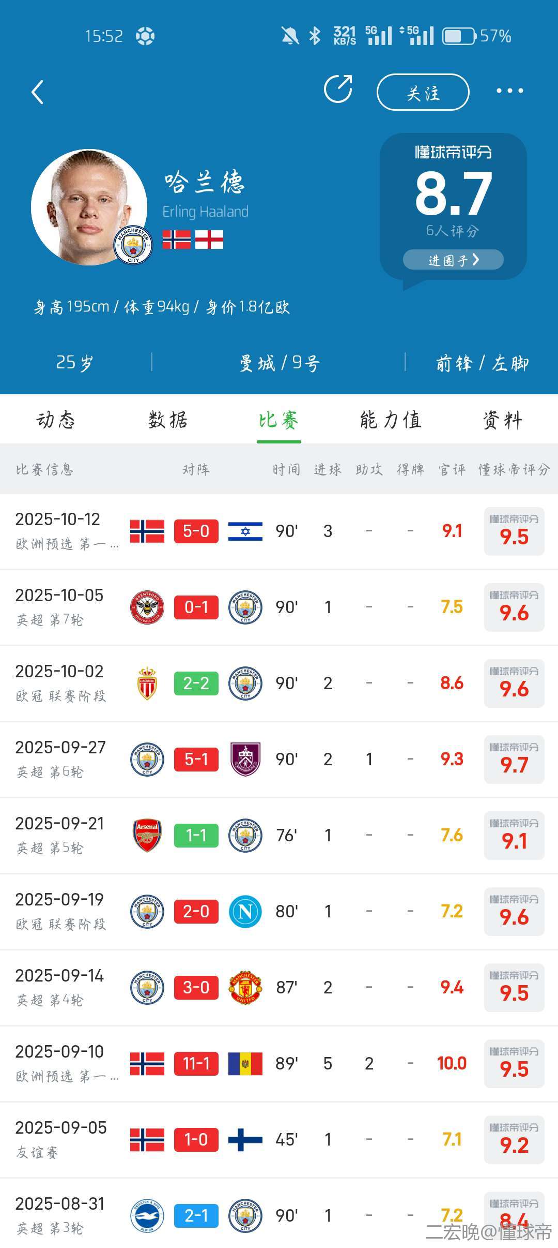The width and height of the screenshot is (558, 1248).
Task: Tap the Monaco crest in match list
Action: (147, 683)
